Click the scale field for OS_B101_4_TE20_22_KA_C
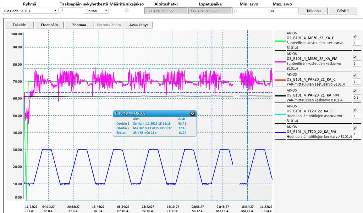Screen dimensions: 363x213 (x=357, y=116)
